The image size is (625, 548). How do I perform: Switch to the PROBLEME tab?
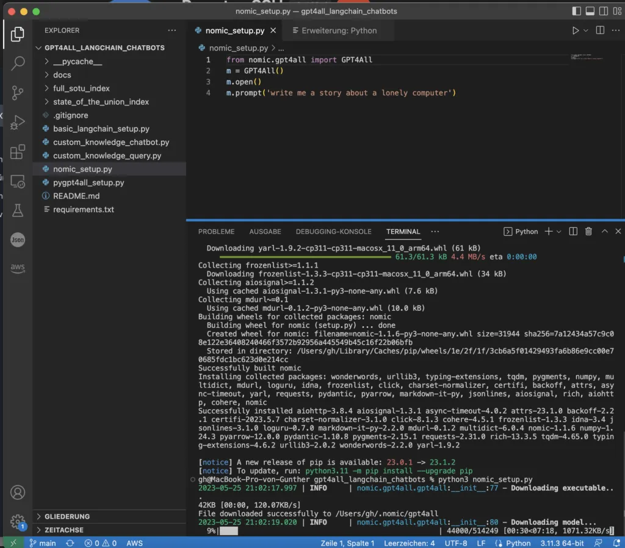(217, 232)
